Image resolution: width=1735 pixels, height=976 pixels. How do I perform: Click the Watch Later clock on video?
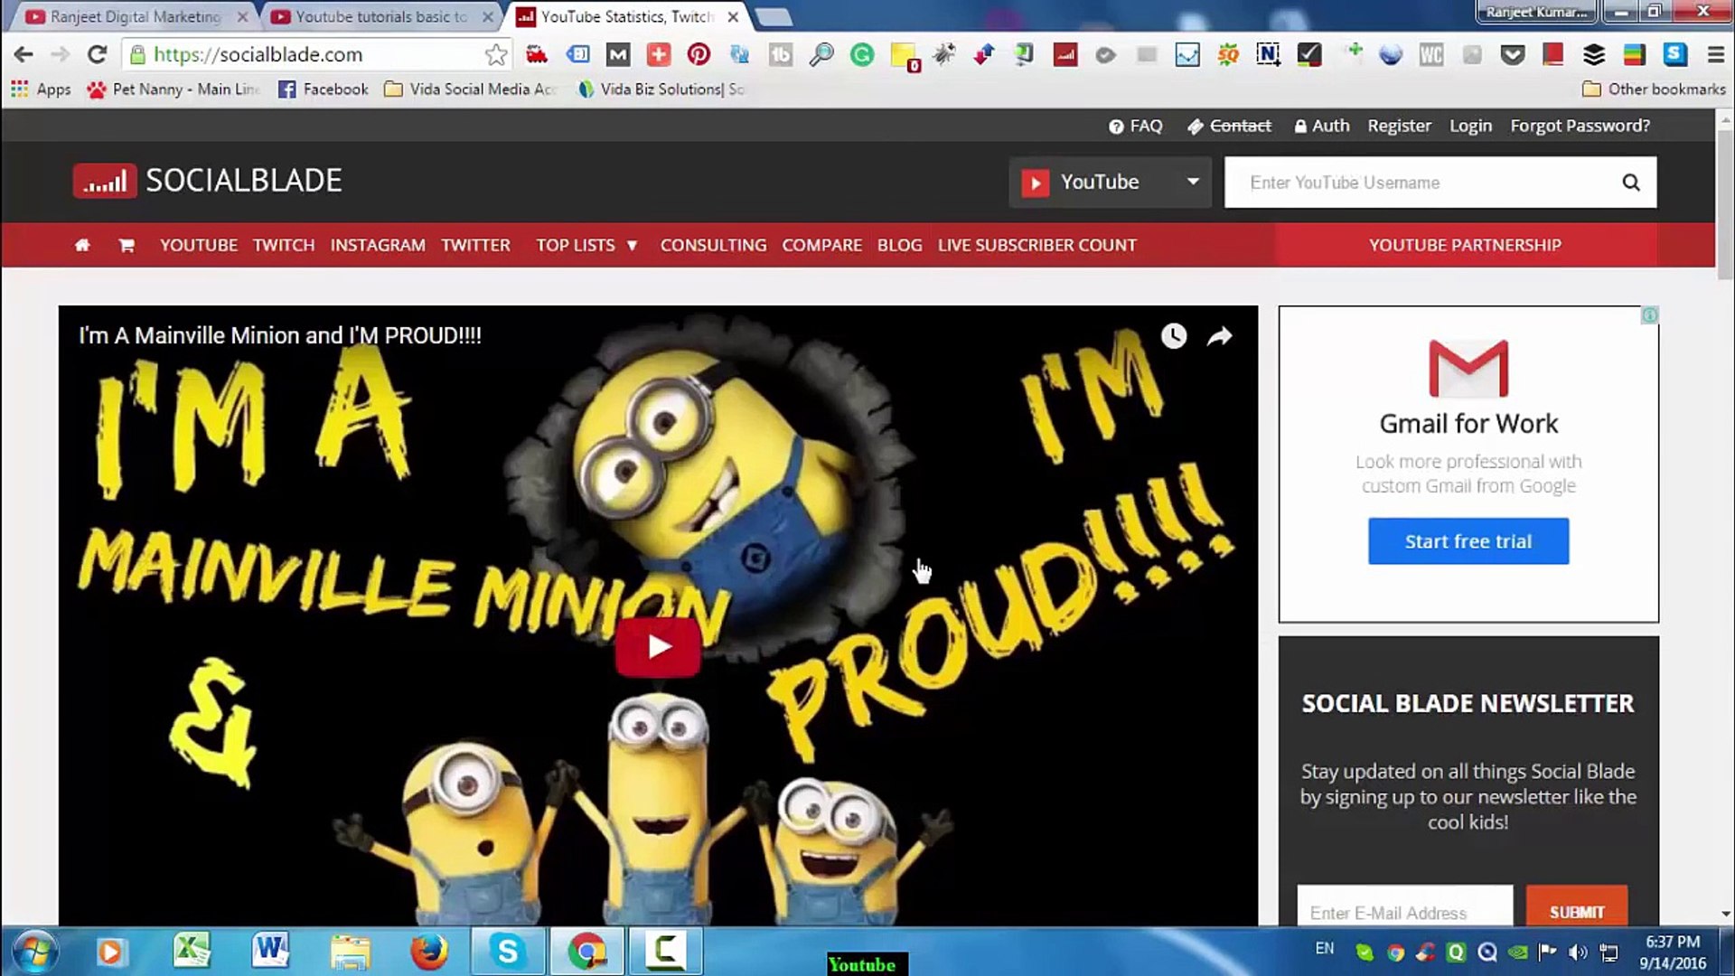pos(1173,336)
